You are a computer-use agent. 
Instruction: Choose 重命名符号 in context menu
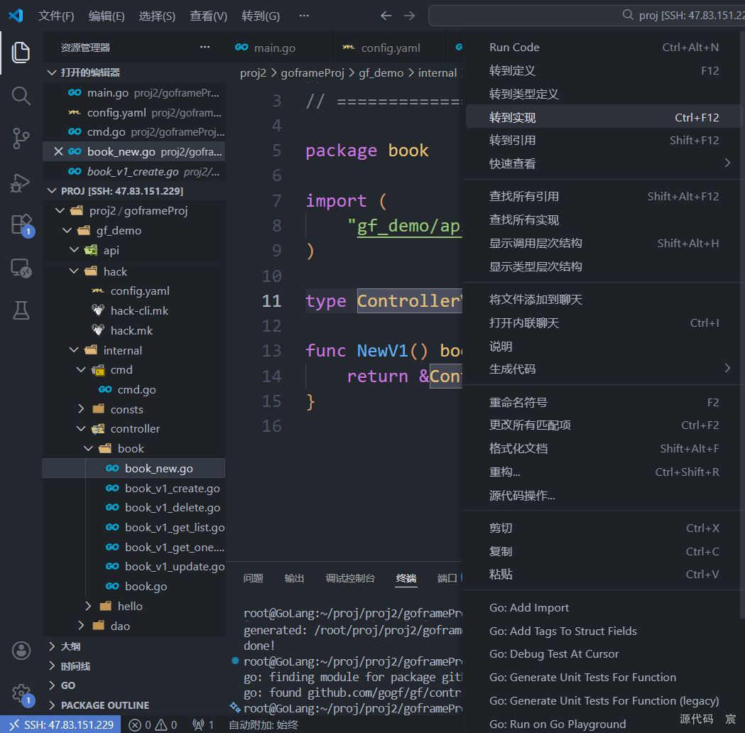(604, 402)
